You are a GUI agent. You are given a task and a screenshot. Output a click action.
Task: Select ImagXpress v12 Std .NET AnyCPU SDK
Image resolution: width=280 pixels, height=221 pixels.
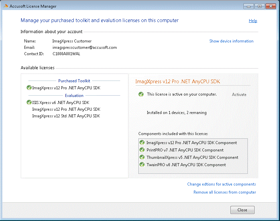pos(66,116)
